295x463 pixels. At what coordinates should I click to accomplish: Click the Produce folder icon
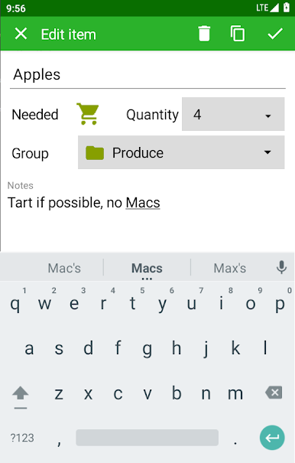[x=95, y=153]
